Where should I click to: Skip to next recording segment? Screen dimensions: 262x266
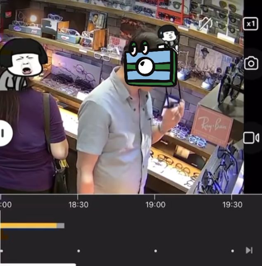point(249,250)
